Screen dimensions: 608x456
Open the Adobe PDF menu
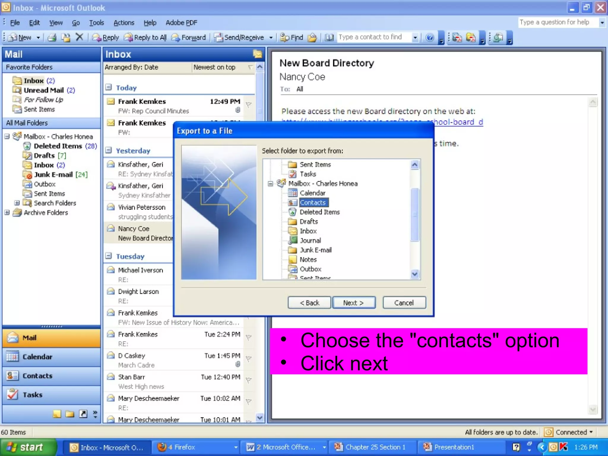(x=181, y=23)
